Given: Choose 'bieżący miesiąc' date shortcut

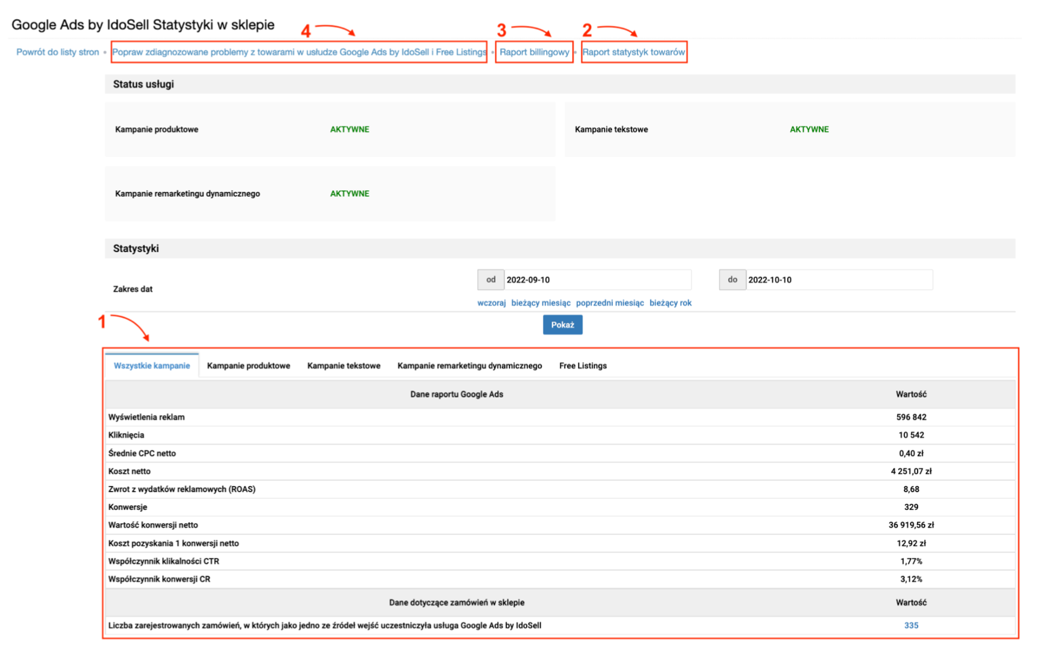Looking at the screenshot, I should [541, 303].
